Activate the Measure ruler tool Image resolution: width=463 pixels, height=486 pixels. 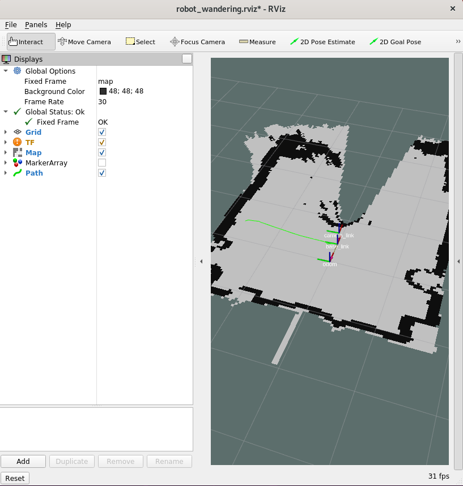pyautogui.click(x=257, y=42)
